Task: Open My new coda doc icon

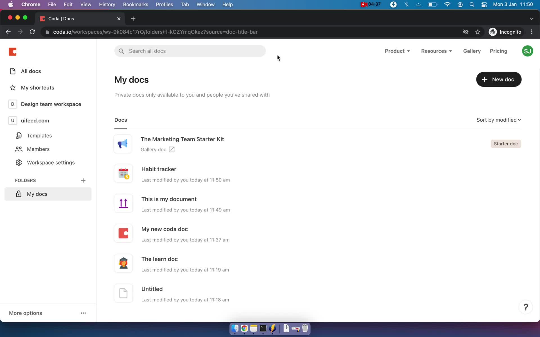Action: [123, 234]
